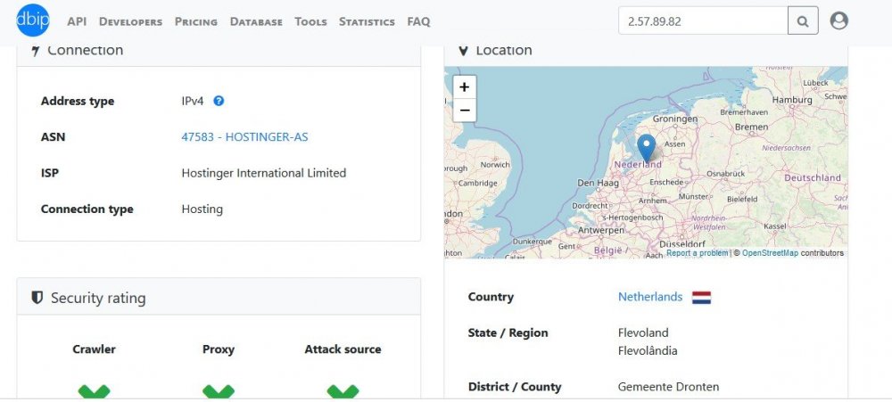
Task: Click the ISP label
Action: click(49, 173)
